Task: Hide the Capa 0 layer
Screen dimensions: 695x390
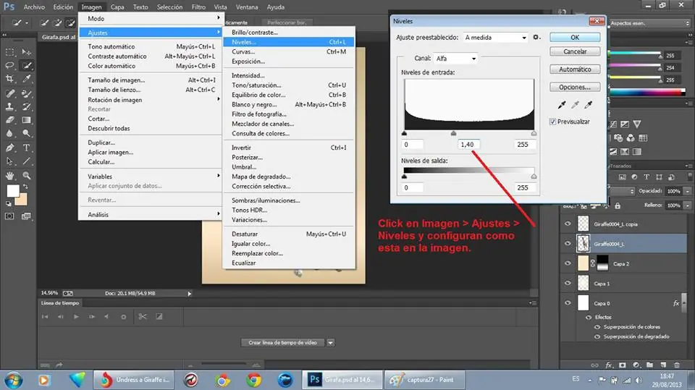Action: (x=568, y=303)
